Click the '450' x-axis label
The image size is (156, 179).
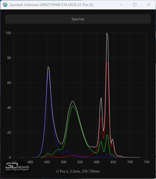click(47, 162)
